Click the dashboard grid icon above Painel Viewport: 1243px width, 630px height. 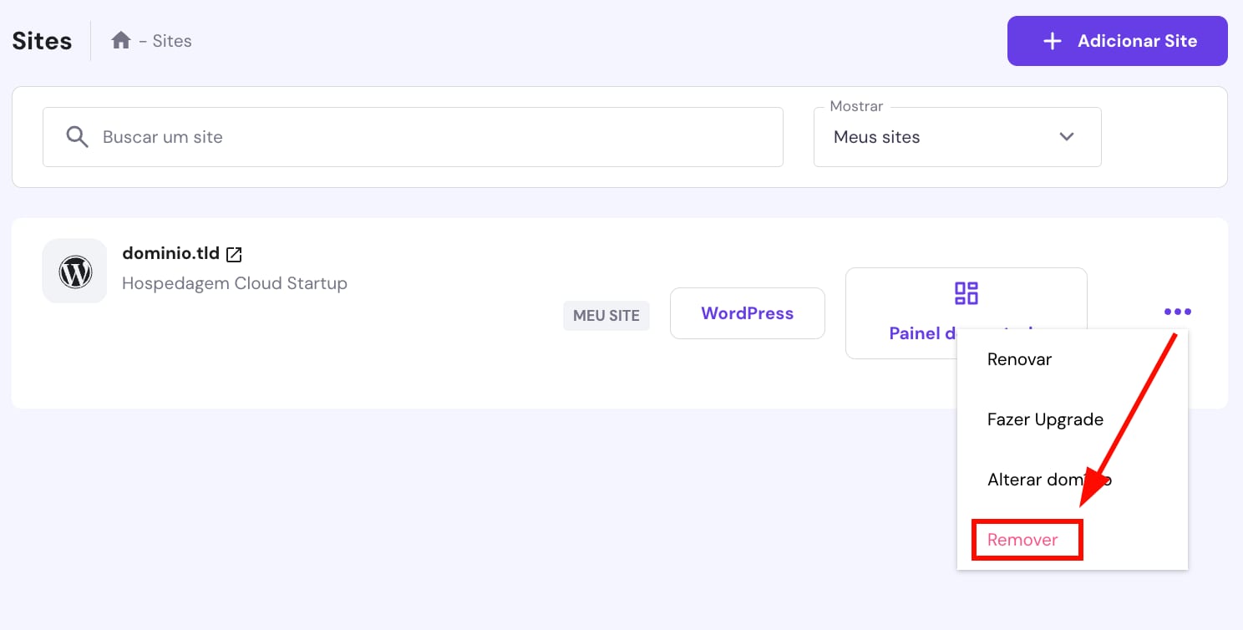click(x=966, y=293)
